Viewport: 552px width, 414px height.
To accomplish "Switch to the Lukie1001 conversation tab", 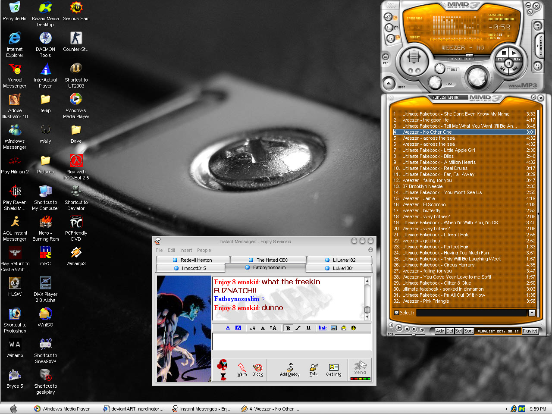I will click(x=339, y=268).
